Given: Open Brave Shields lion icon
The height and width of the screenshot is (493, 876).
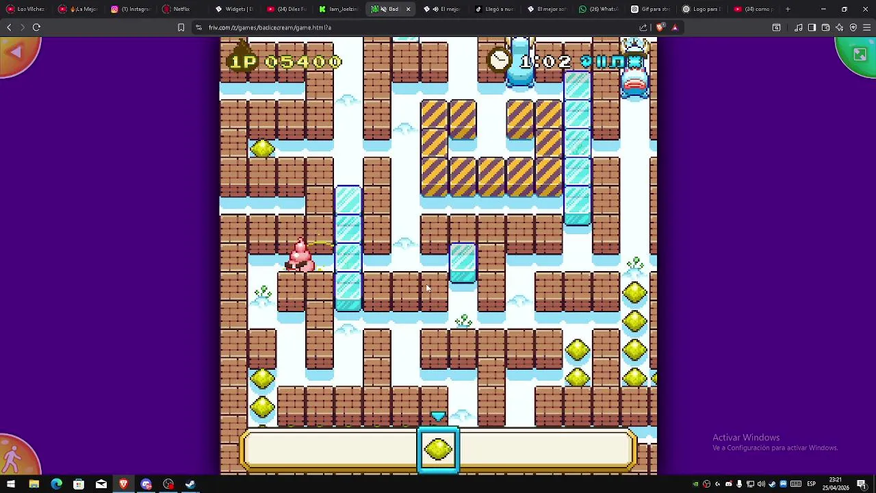Looking at the screenshot, I should coord(660,27).
